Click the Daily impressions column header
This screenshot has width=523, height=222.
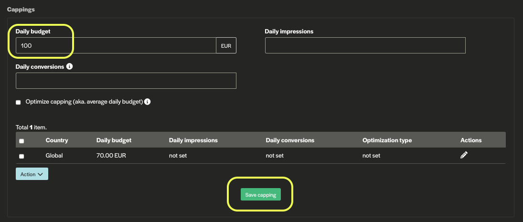pyautogui.click(x=193, y=140)
